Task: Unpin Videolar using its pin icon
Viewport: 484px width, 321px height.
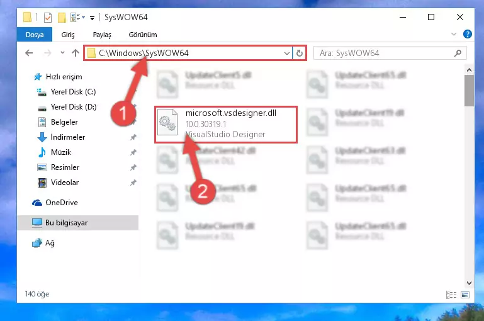Action: pyautogui.click(x=133, y=183)
